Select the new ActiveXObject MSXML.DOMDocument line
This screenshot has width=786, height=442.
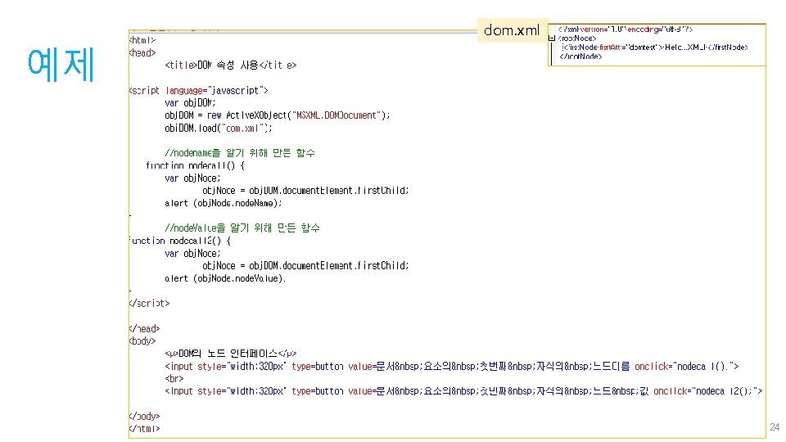click(278, 115)
